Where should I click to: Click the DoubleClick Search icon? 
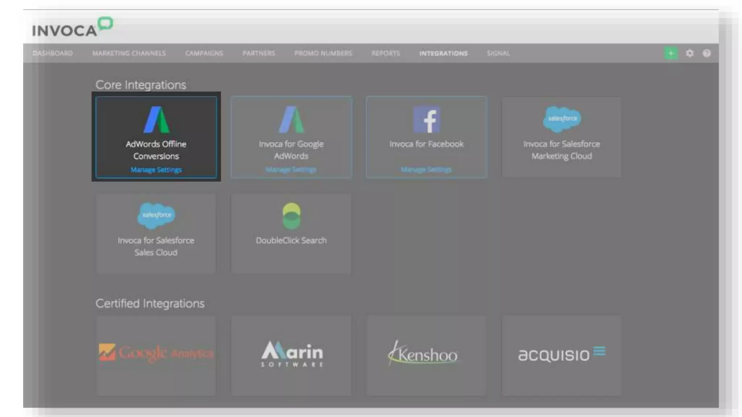291,216
